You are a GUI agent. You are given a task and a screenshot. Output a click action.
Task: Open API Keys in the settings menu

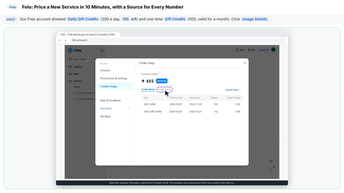(x=105, y=117)
